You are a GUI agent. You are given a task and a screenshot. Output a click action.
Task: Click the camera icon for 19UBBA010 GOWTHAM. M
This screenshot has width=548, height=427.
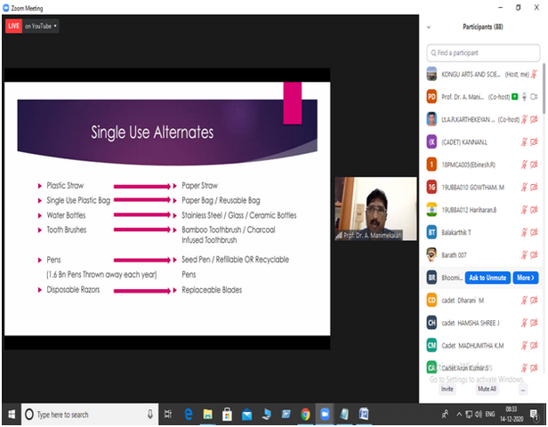(x=534, y=187)
